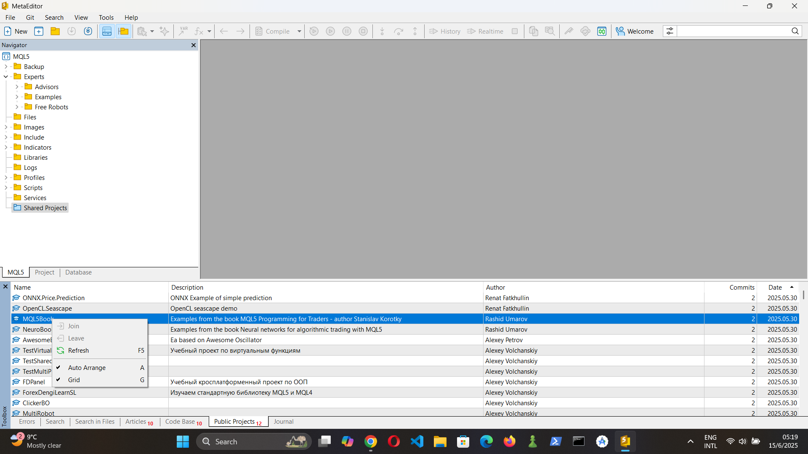
Task: Expand the Indicators folder
Action: click(x=6, y=147)
